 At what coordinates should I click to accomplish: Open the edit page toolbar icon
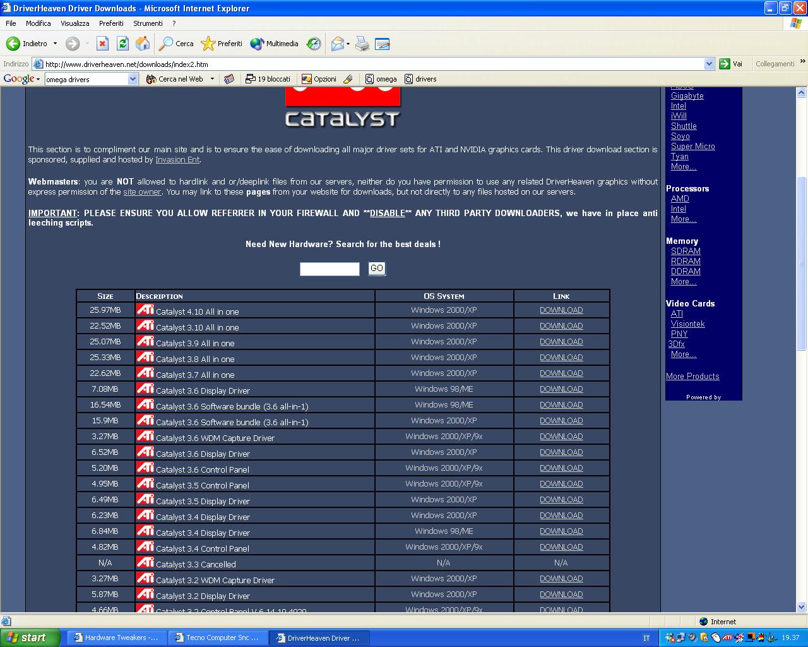click(382, 44)
